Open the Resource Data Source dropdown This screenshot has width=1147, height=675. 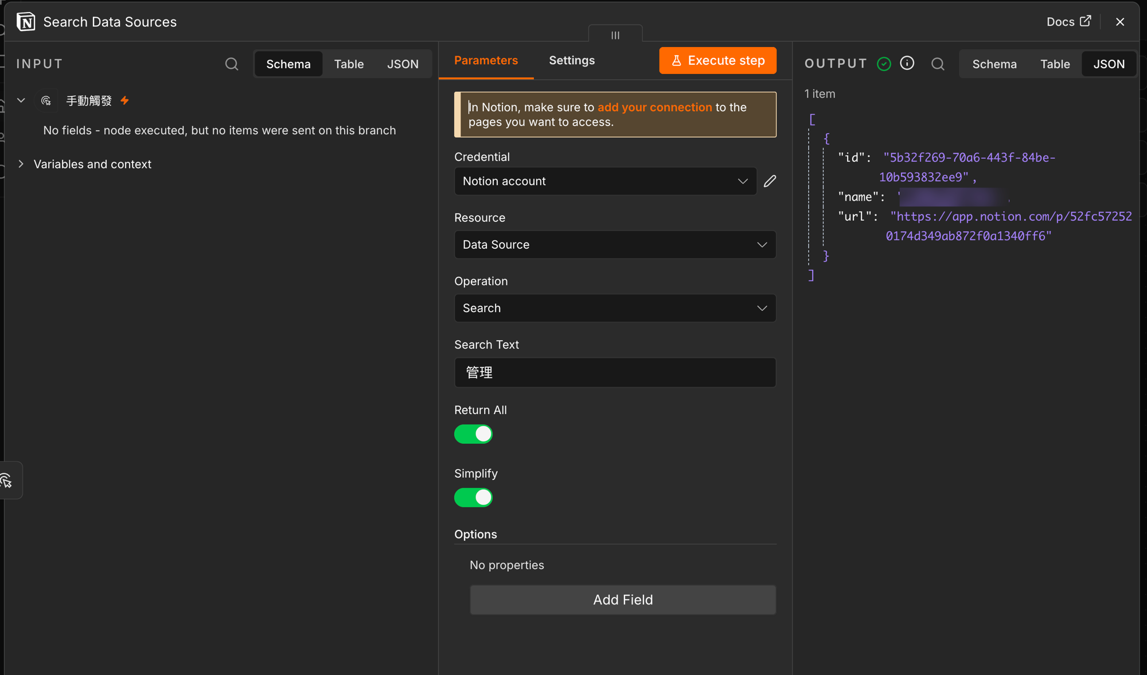[615, 244]
